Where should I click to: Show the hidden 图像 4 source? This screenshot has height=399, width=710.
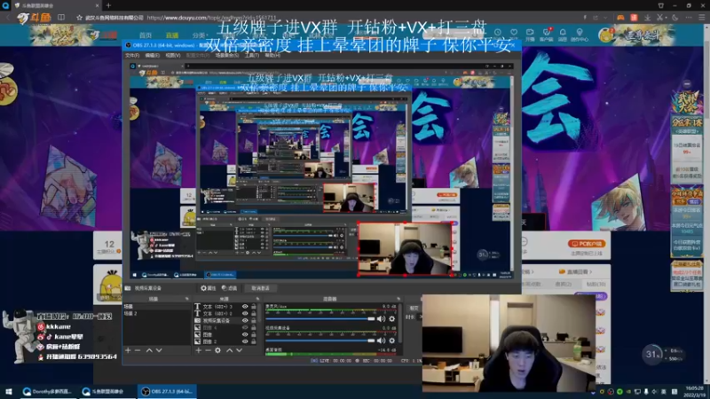click(x=245, y=327)
